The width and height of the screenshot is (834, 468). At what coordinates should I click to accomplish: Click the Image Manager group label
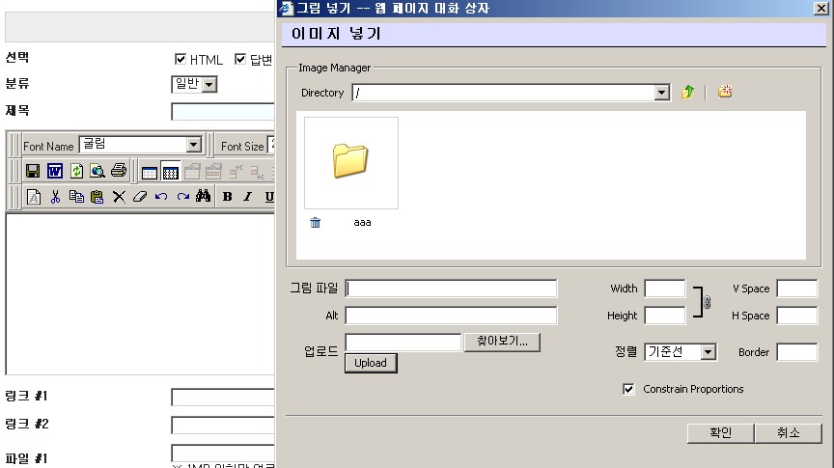pyautogui.click(x=334, y=68)
